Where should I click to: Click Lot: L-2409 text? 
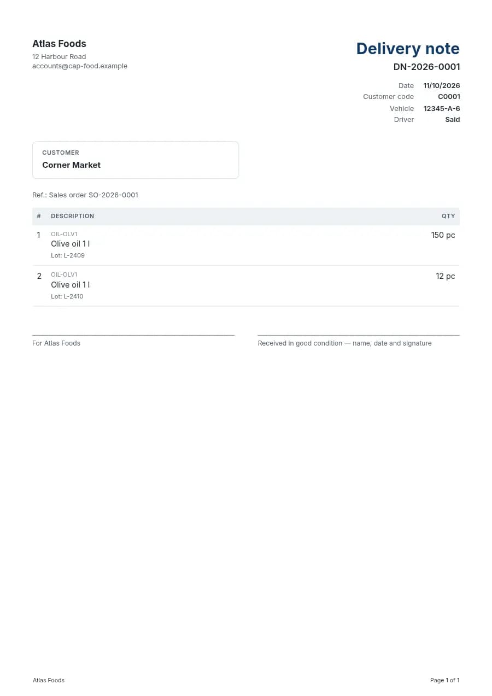[x=68, y=255]
